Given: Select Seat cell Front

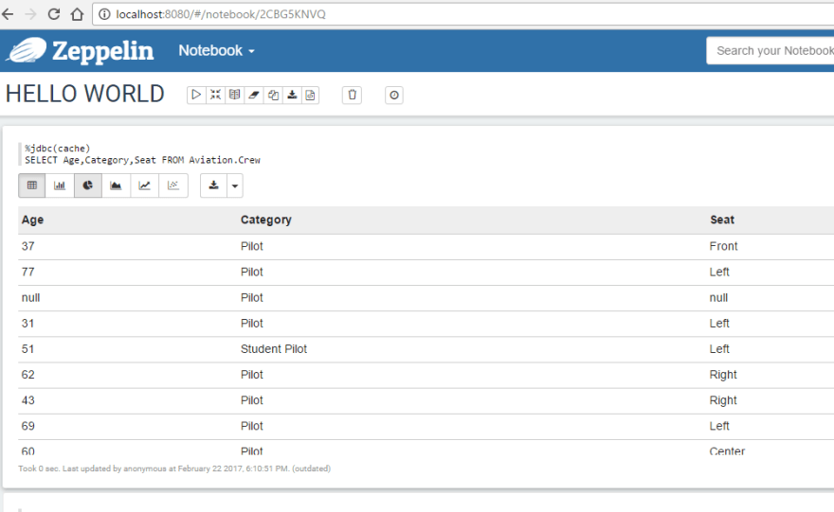Looking at the screenshot, I should pos(723,246).
